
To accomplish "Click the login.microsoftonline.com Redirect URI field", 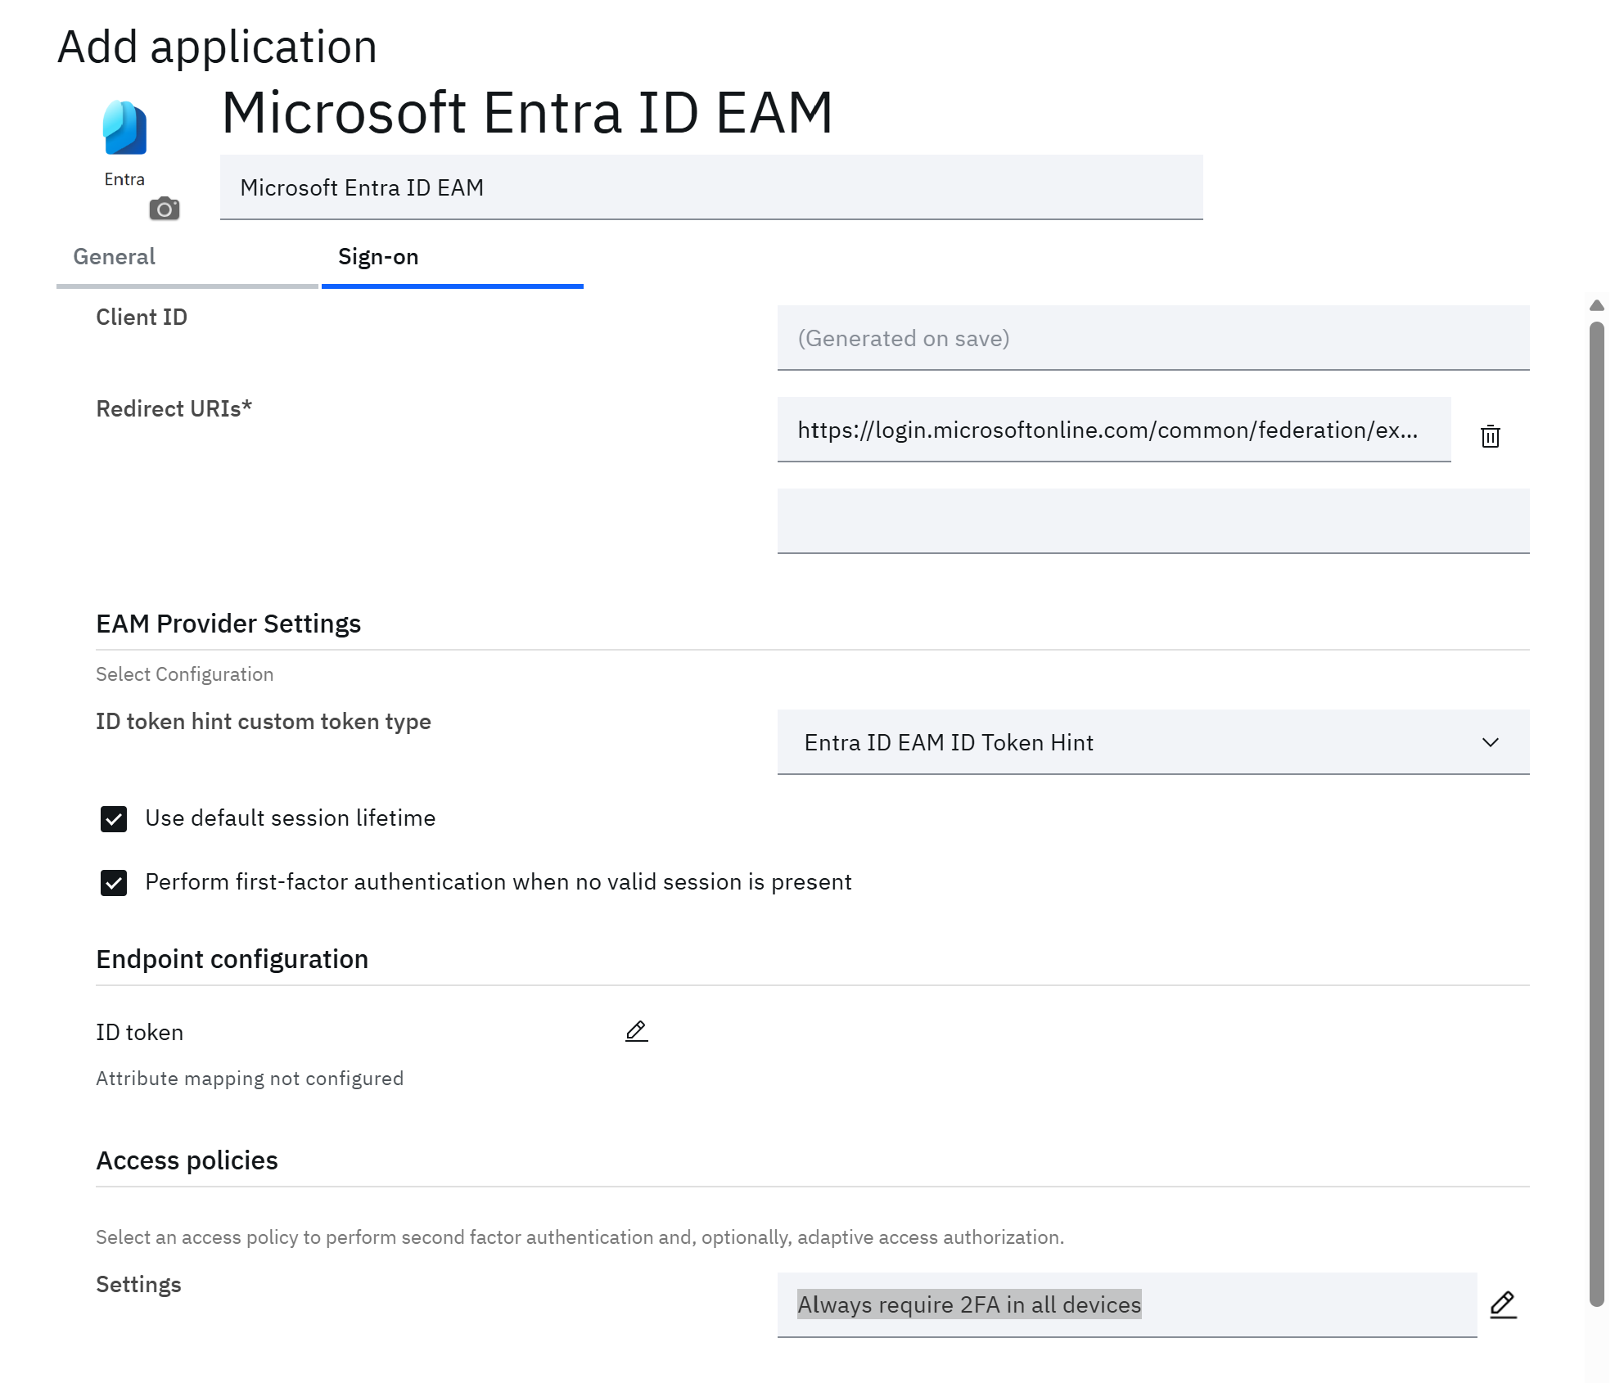I will point(1114,430).
